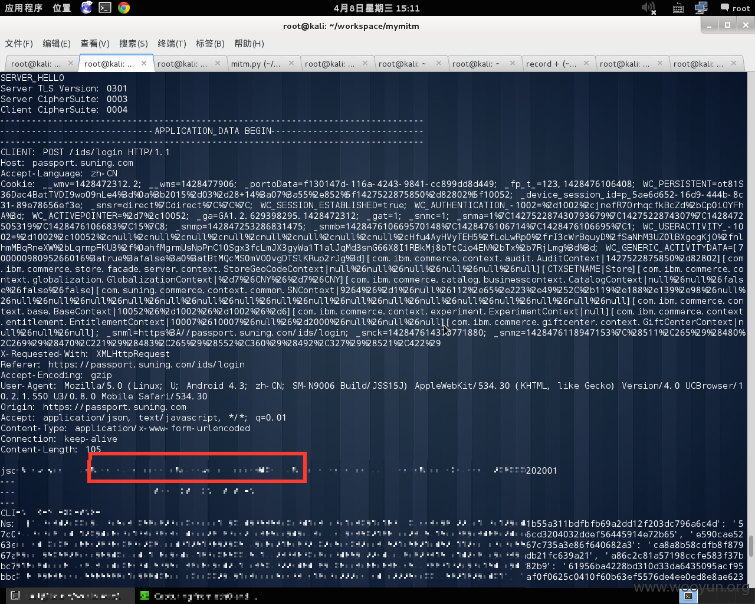Open the 帮助(H) menu
The image size is (755, 604).
(x=249, y=44)
